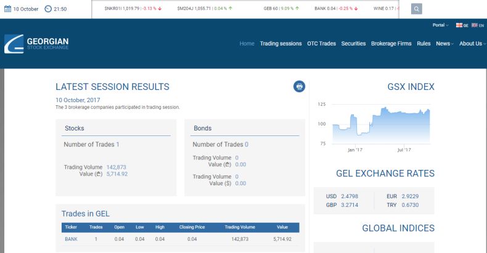
Task: Click the Trading Volume column header
Action: click(240, 227)
